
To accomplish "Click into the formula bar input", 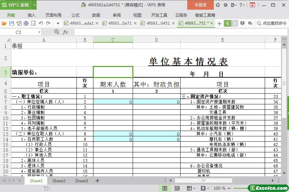I will click(x=181, y=32).
